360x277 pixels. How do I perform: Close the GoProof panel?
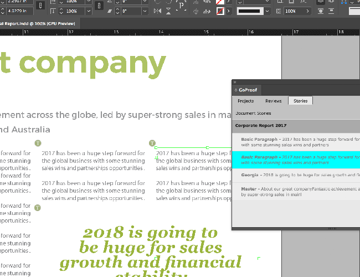(x=235, y=82)
